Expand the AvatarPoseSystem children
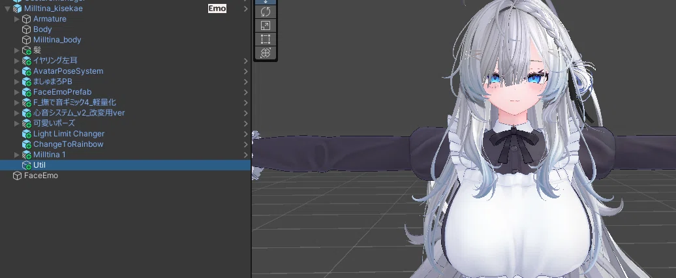 17,71
